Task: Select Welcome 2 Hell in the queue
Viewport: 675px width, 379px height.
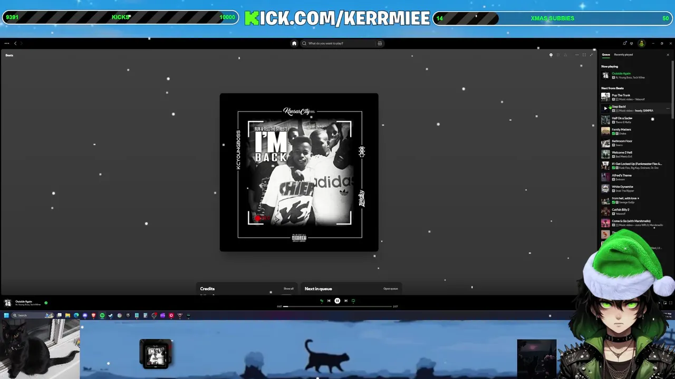Action: tap(636, 154)
